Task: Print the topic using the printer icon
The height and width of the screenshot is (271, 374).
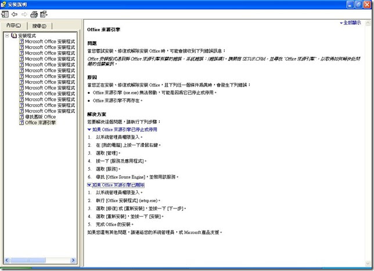Action: [34, 14]
